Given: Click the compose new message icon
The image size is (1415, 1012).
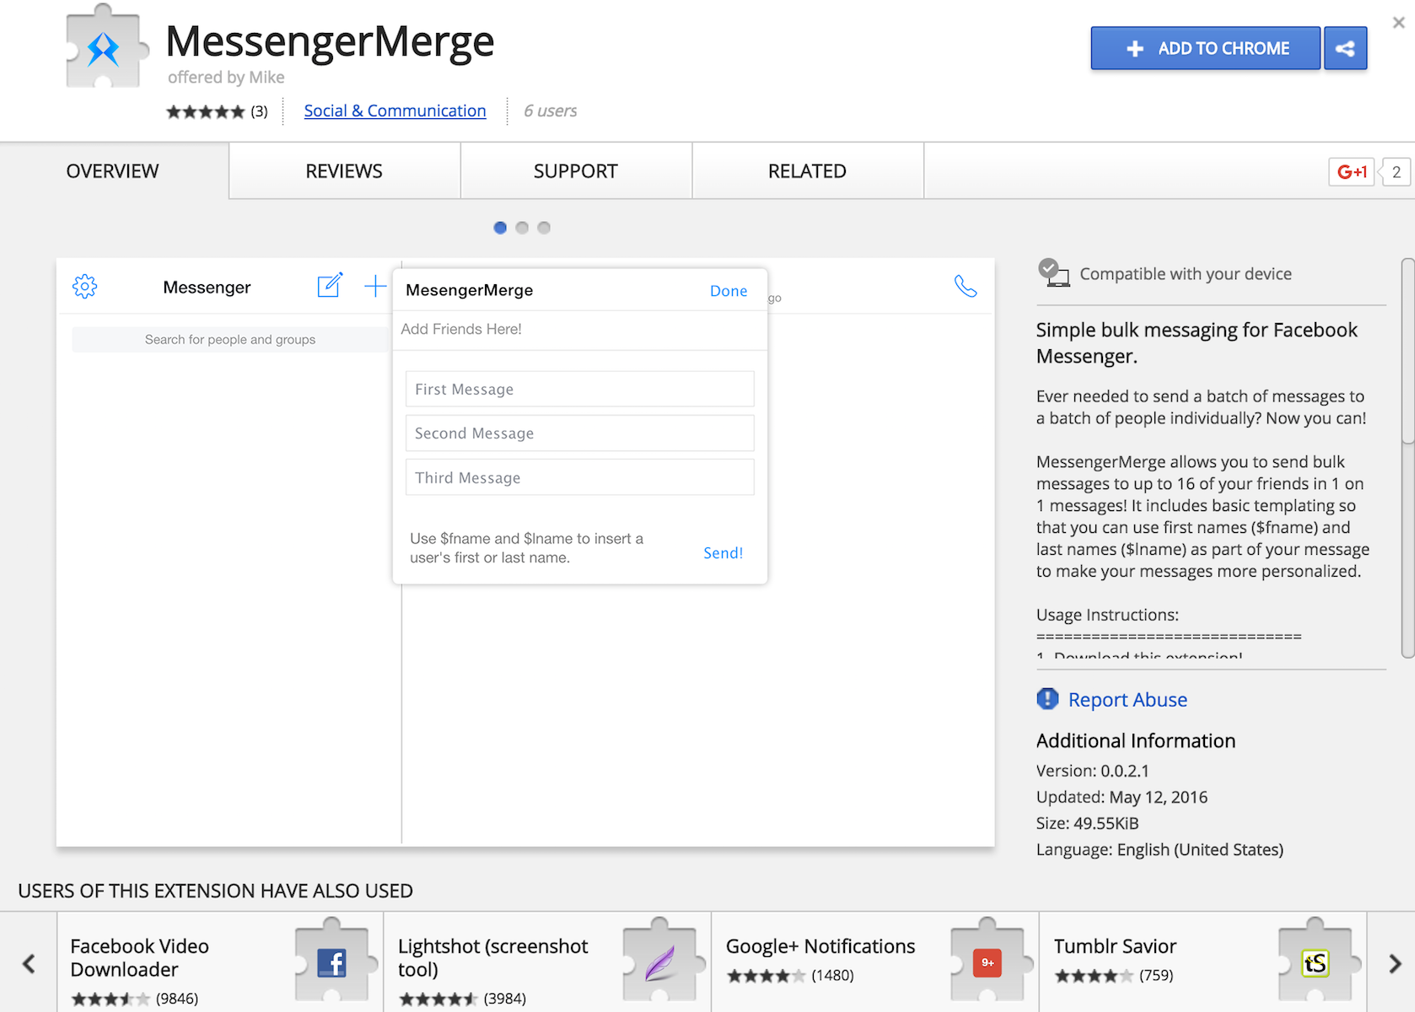Looking at the screenshot, I should click(330, 286).
